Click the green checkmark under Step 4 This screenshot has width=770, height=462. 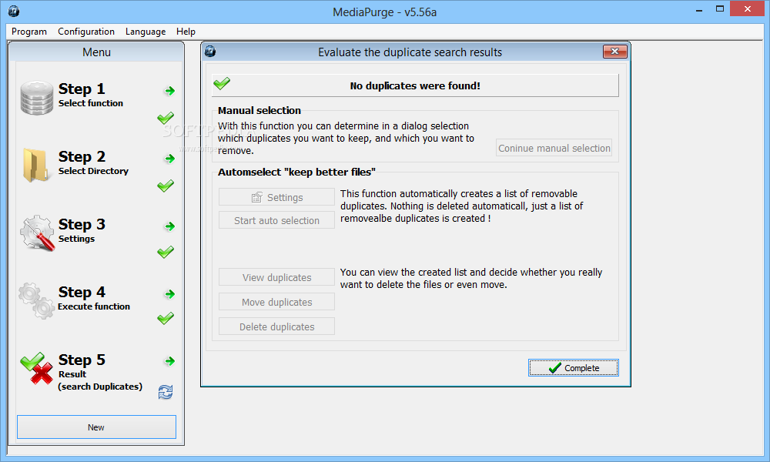point(166,318)
